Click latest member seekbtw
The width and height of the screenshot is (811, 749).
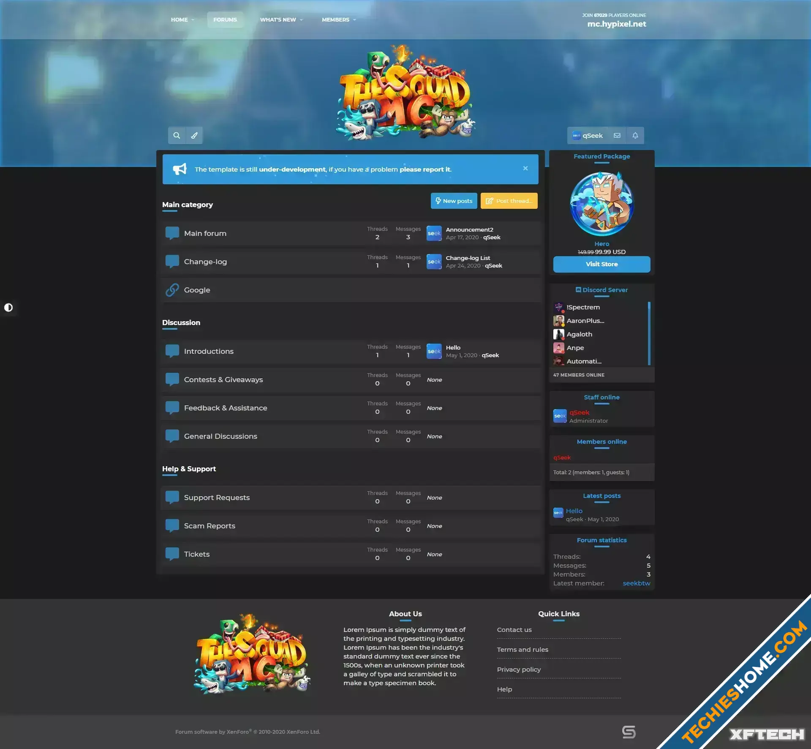click(x=637, y=583)
